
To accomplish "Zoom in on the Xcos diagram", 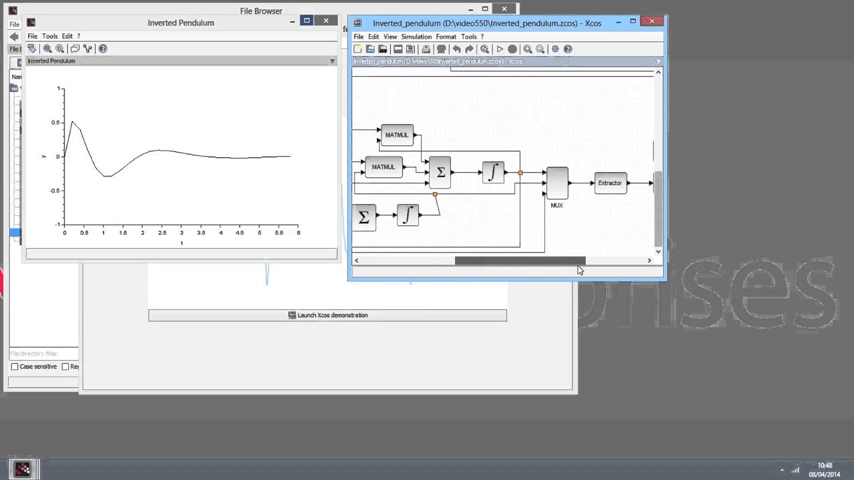I will [x=528, y=49].
